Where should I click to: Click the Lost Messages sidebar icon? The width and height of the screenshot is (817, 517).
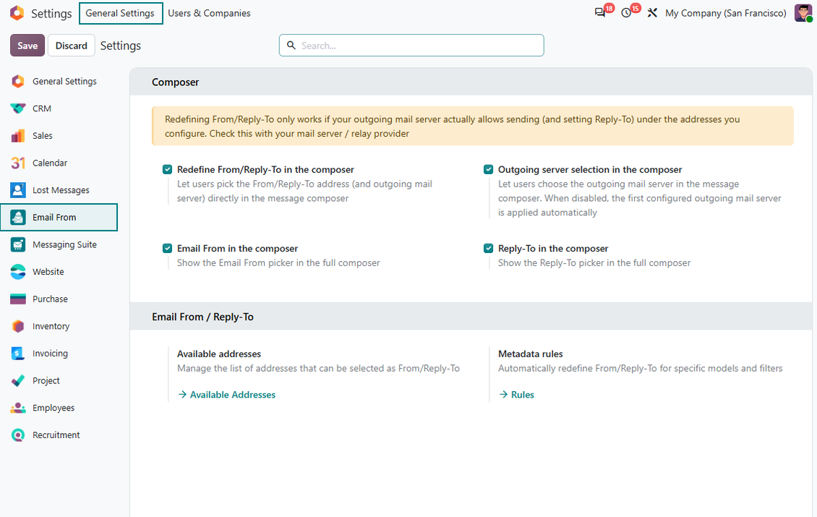pos(18,190)
